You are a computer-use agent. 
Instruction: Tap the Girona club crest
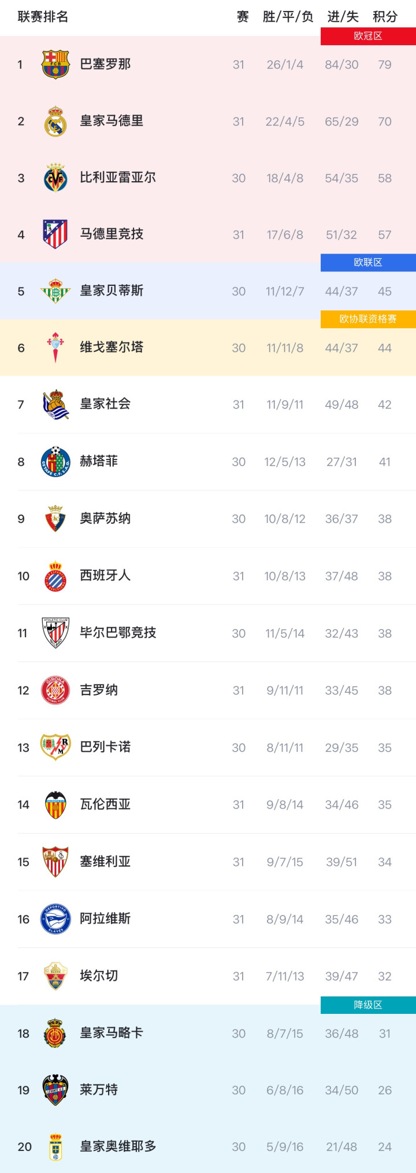point(55,690)
